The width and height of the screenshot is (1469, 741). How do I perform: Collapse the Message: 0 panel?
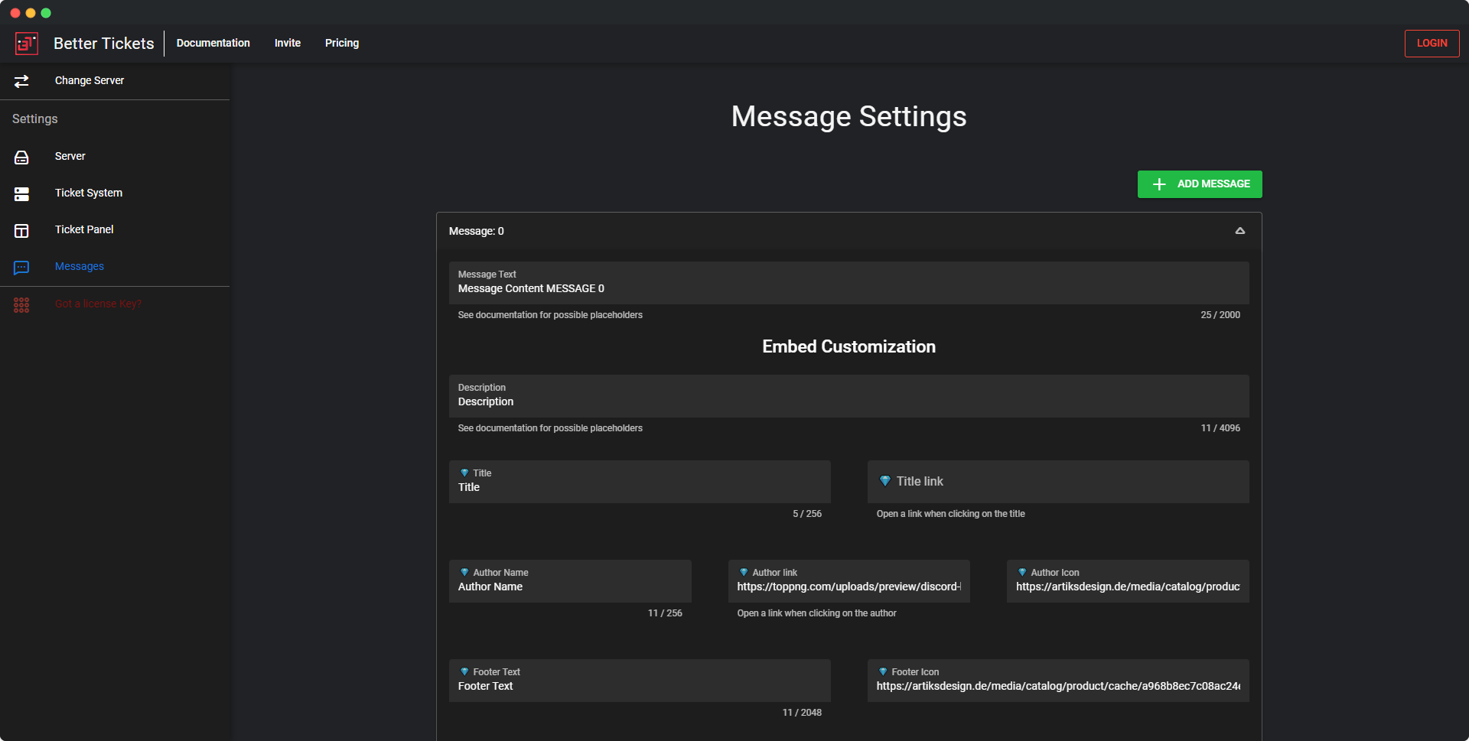click(x=1239, y=231)
